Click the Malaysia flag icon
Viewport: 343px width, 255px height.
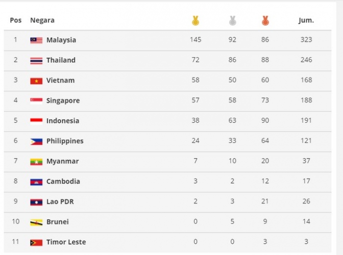(x=36, y=40)
